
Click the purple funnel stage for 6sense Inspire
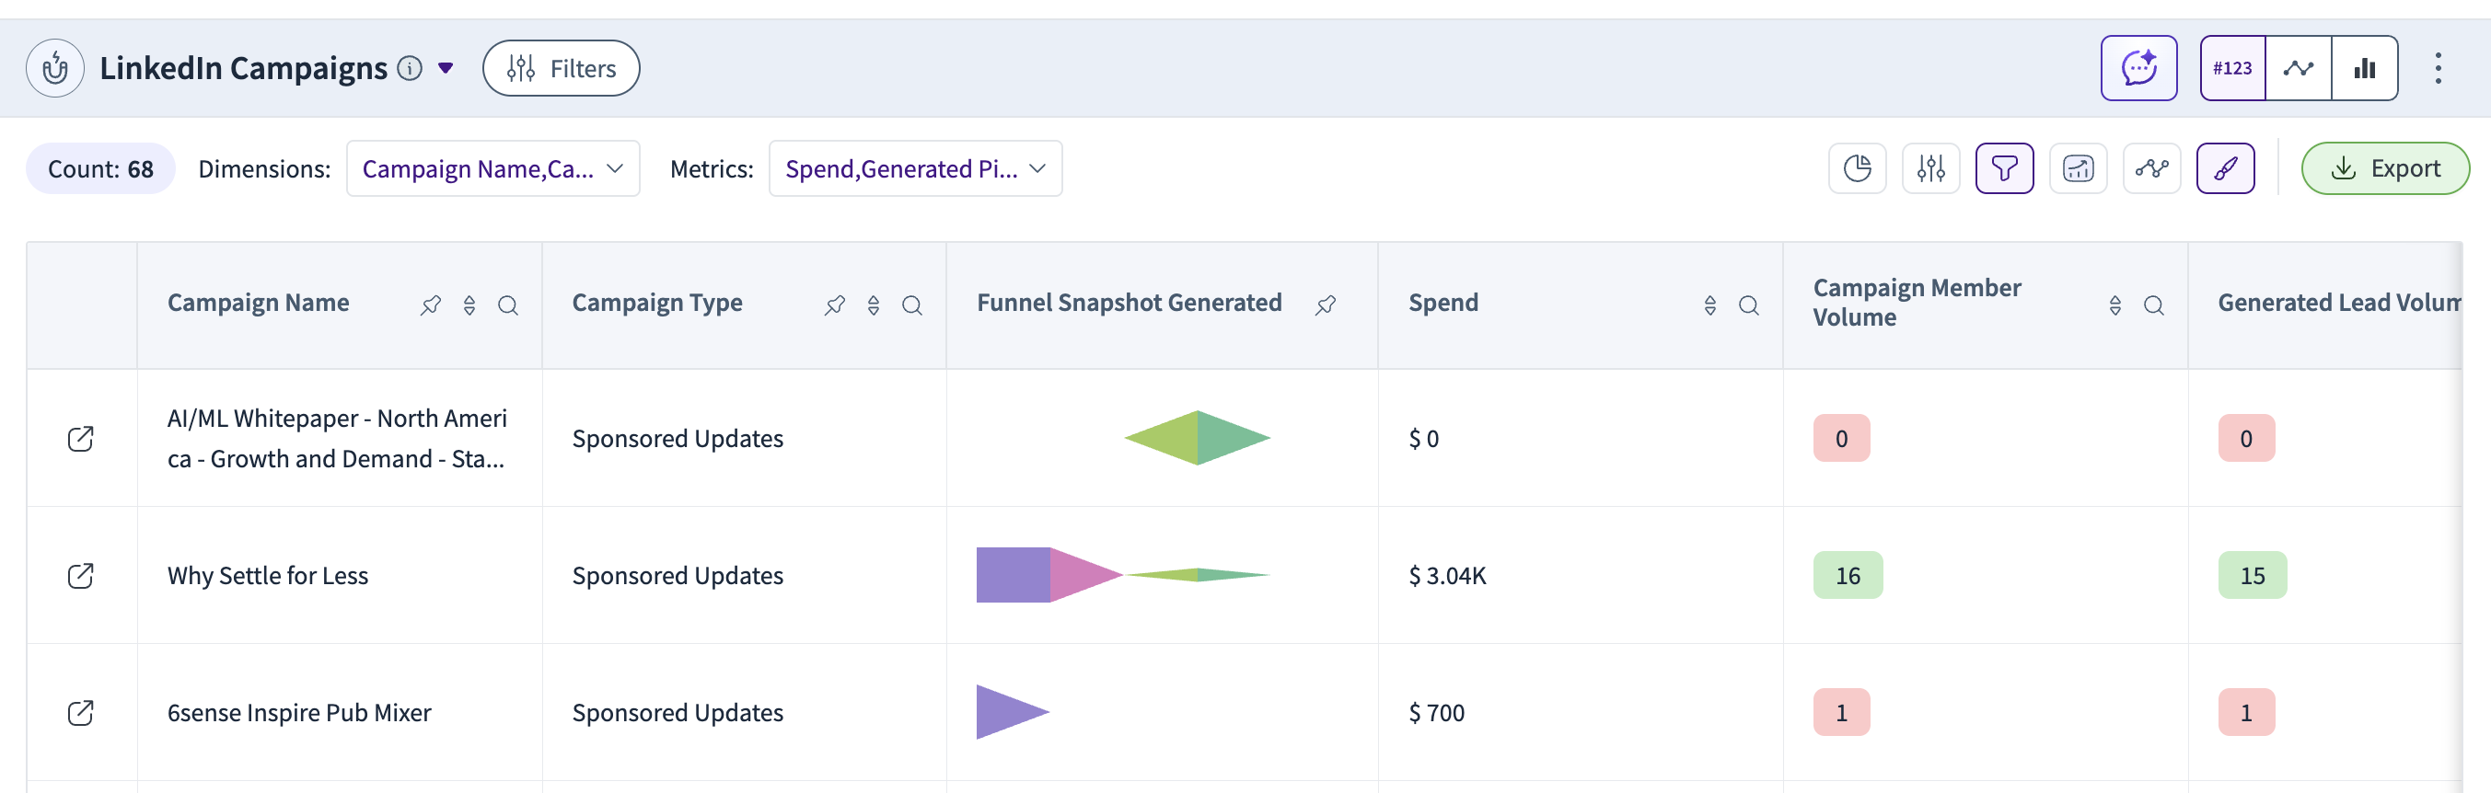coord(1005,712)
